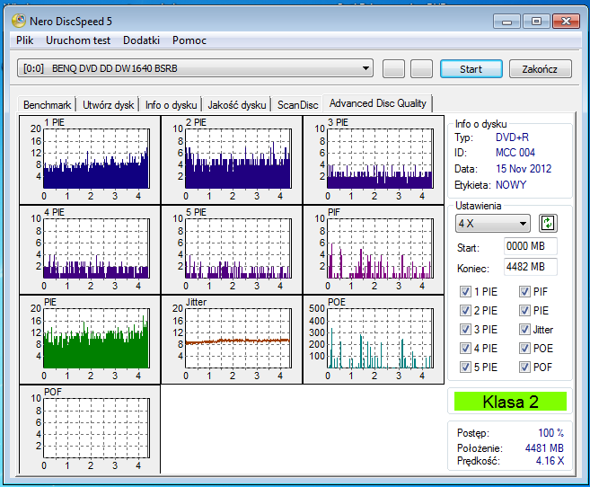Toggle the PIF checkbox

point(525,292)
